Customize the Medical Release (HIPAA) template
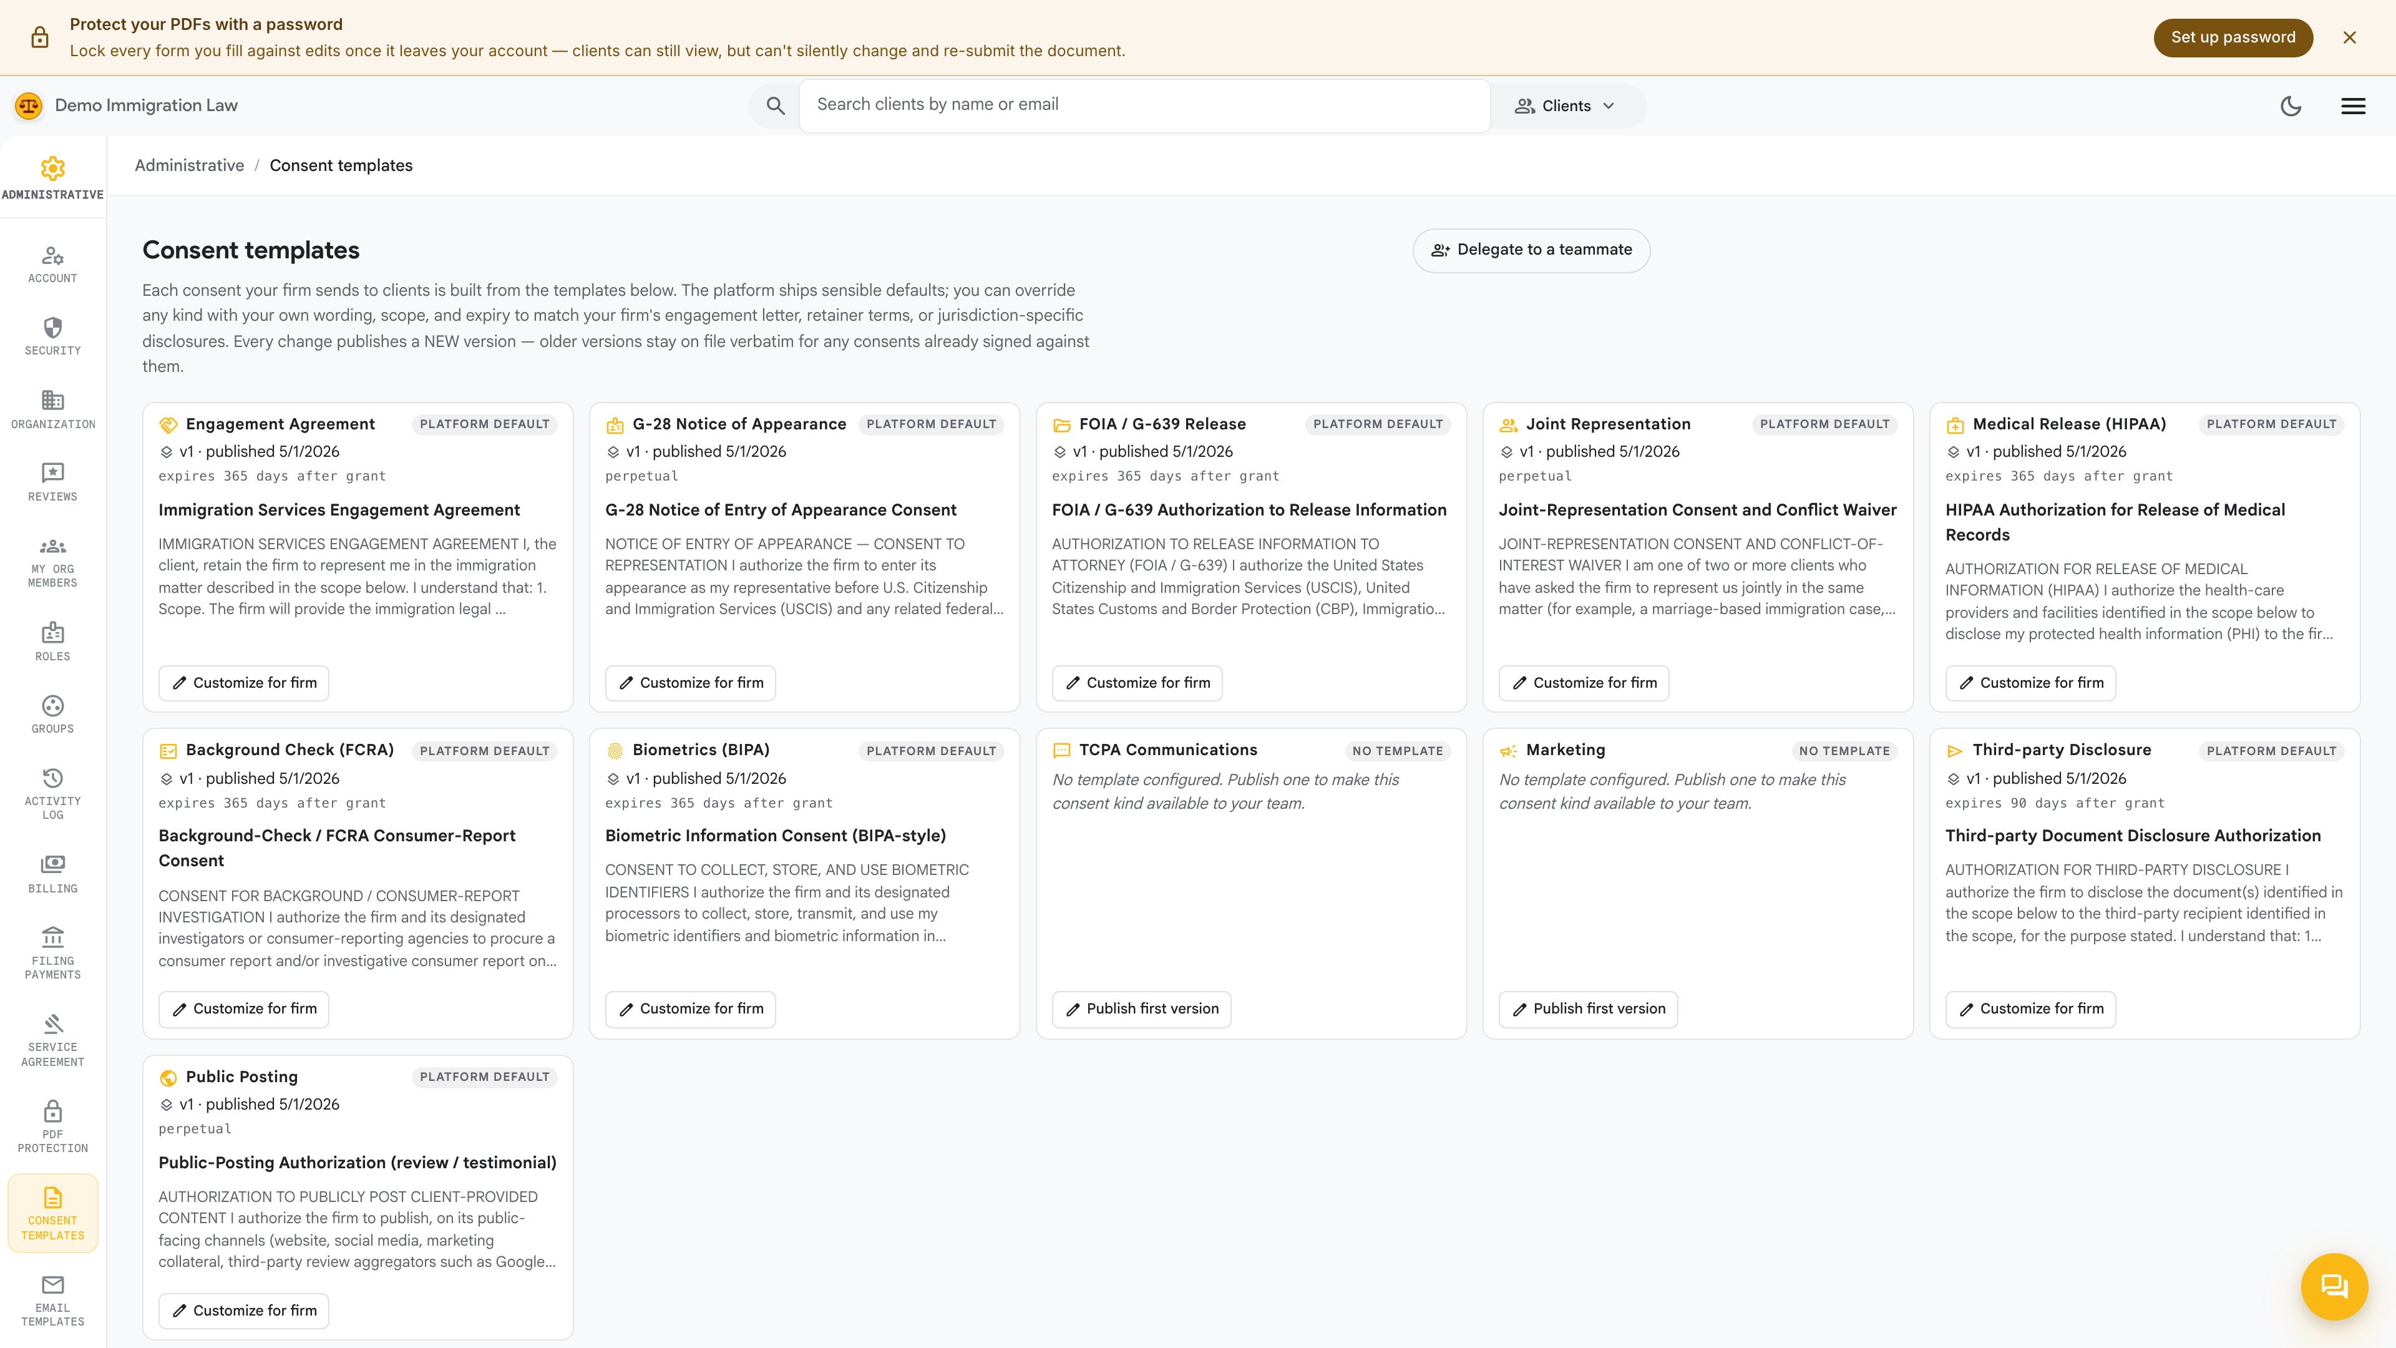Image resolution: width=2396 pixels, height=1348 pixels. tap(2030, 683)
